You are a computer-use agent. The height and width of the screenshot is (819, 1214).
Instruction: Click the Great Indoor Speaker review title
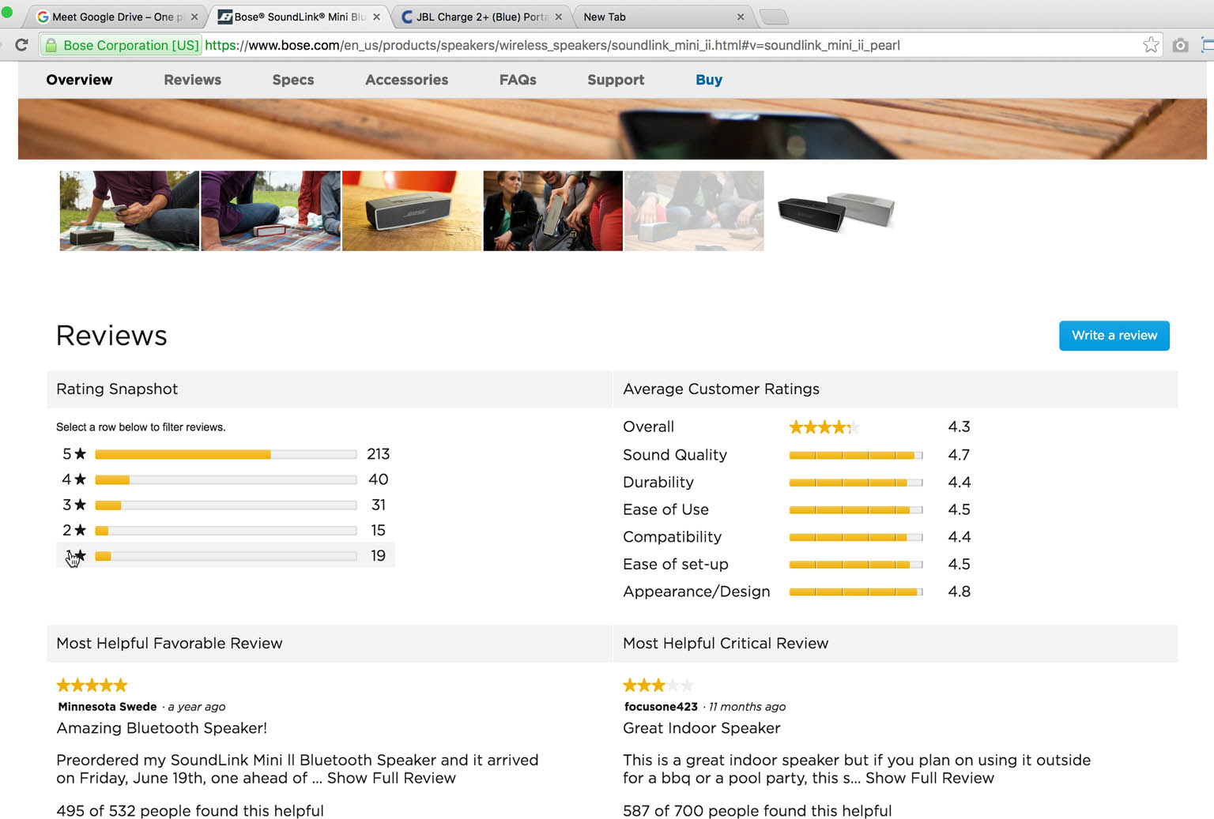click(702, 728)
